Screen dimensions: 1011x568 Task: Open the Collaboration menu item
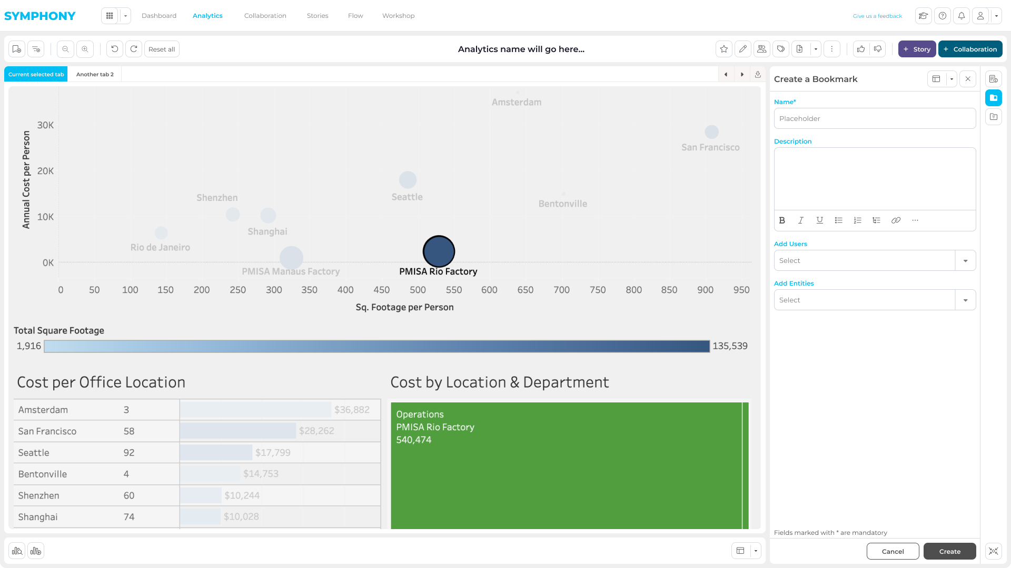[x=265, y=16]
